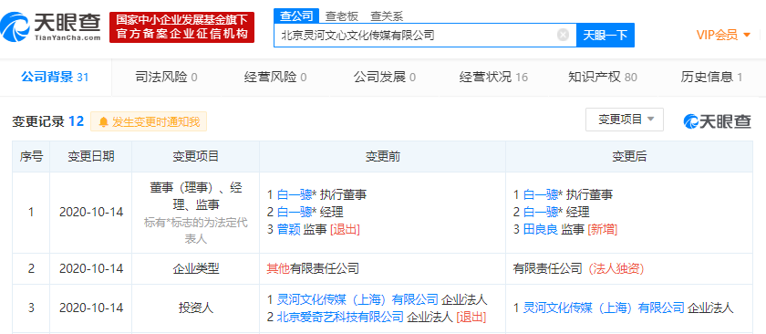The image size is (766, 334).
Task: Open 灵河文化传媒（上海）有限公司 link in 变更后 column
Action: coord(604,308)
